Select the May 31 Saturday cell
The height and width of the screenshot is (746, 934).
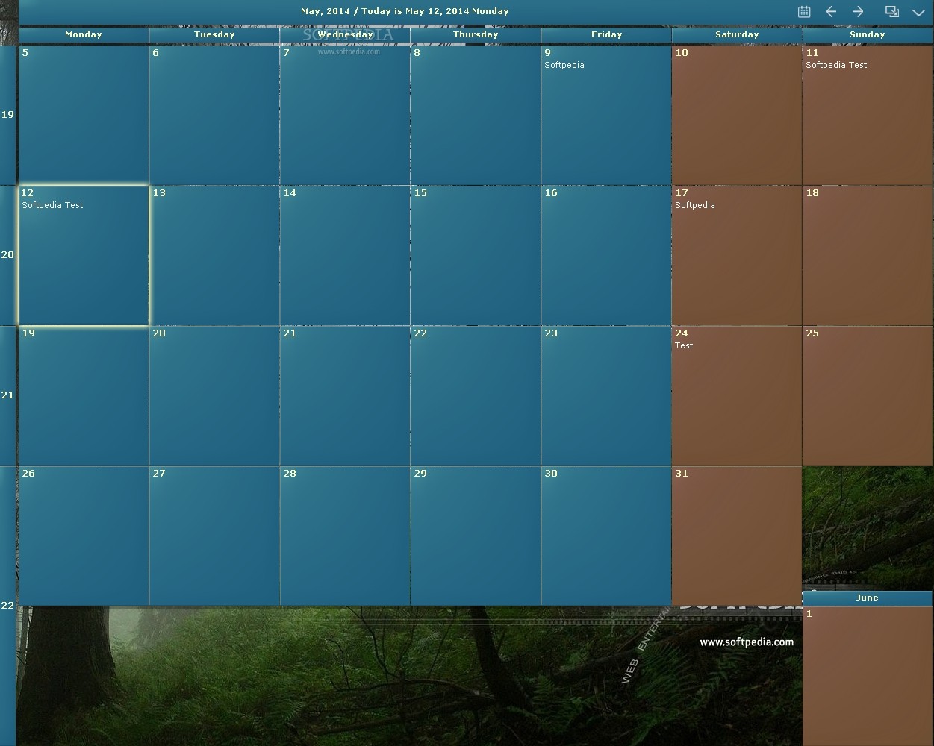pos(737,536)
